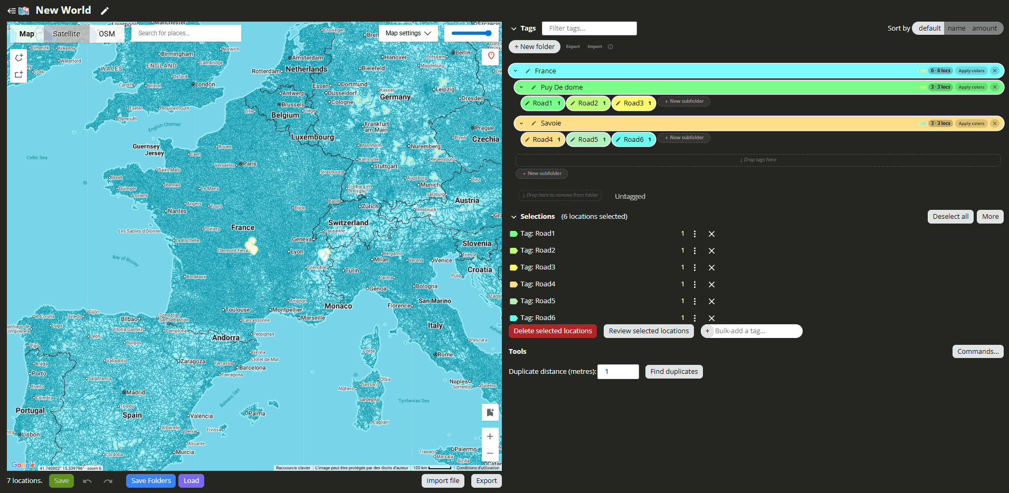Toggle the Road1 tag selection
Viewport: 1009px width, 493px height.
(x=542, y=103)
